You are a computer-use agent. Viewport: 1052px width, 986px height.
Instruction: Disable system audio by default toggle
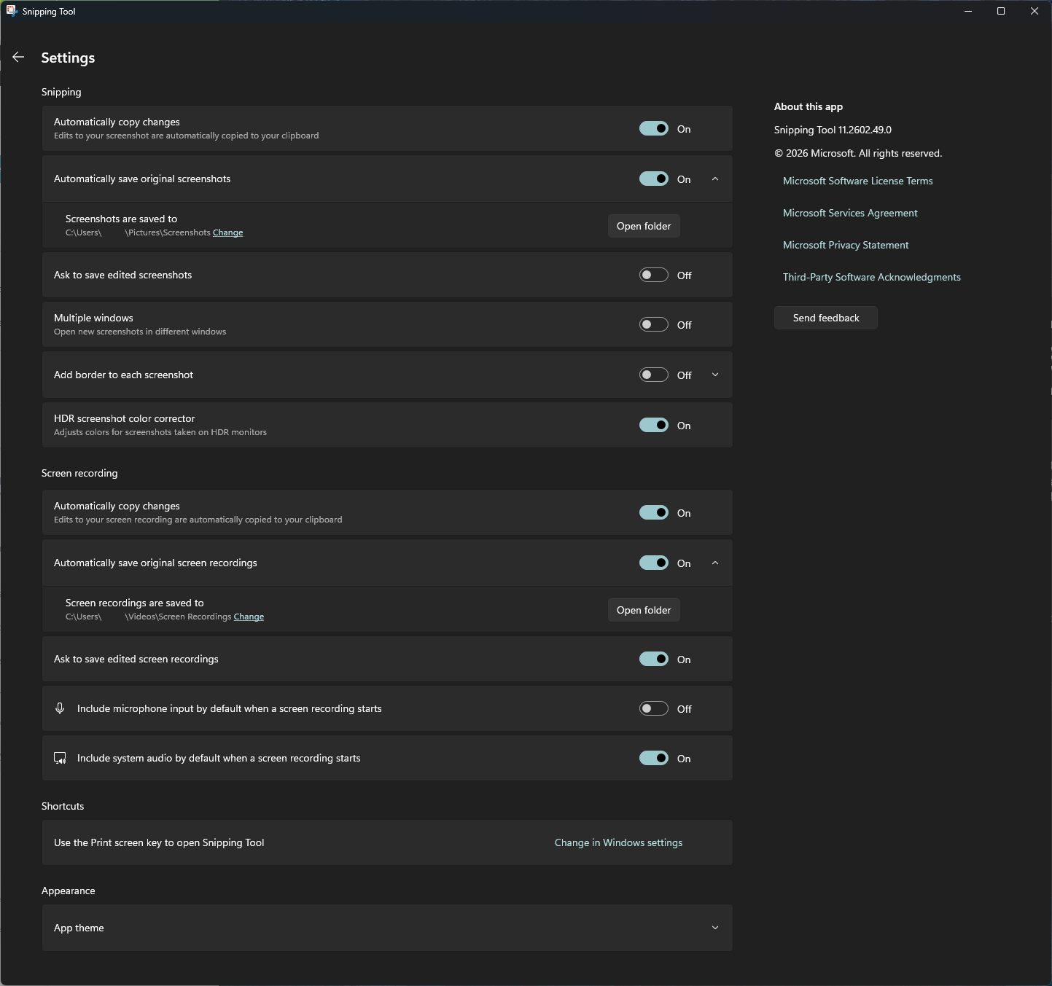click(x=654, y=758)
